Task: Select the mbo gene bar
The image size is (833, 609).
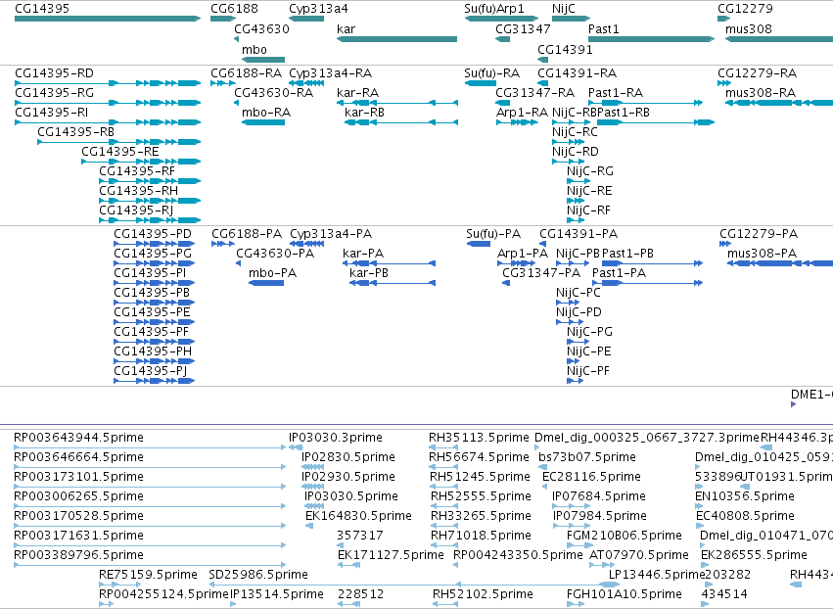Action: tap(263, 60)
